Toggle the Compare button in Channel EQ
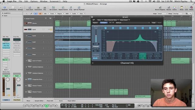 104,23
